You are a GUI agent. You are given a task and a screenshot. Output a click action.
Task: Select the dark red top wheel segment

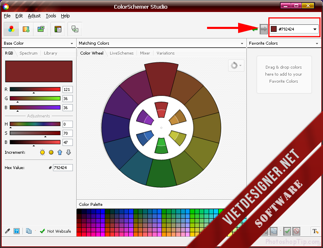[161, 79]
